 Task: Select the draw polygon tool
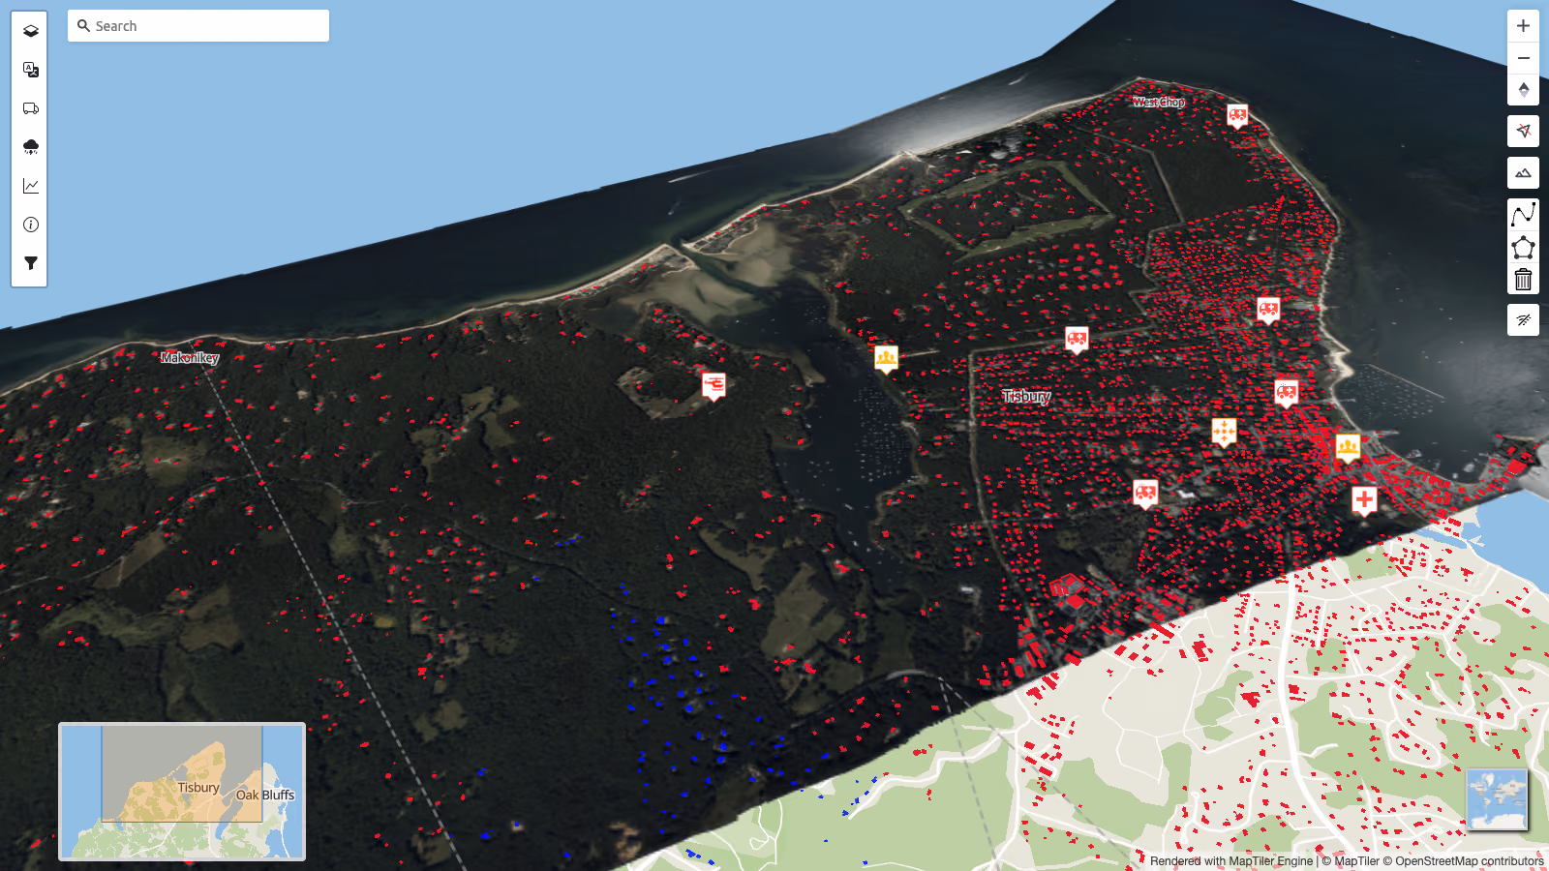click(x=1524, y=248)
